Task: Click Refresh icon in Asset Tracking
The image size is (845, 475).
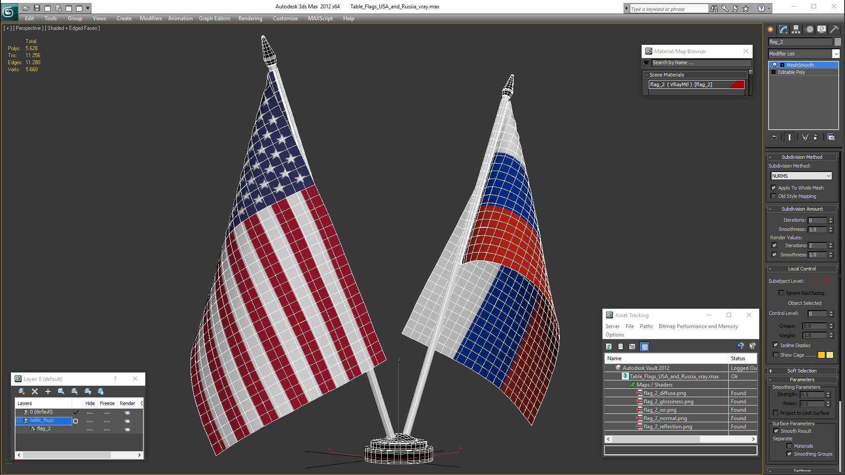Action: (609, 347)
